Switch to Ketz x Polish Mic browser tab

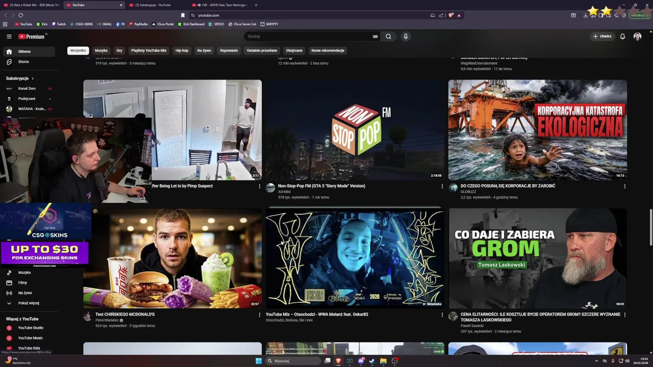[32, 5]
